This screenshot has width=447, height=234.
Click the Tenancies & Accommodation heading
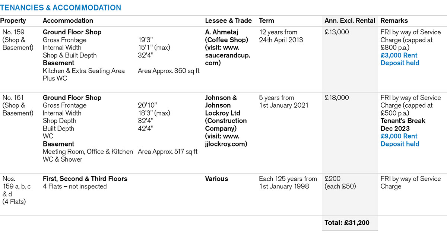[x=61, y=7]
